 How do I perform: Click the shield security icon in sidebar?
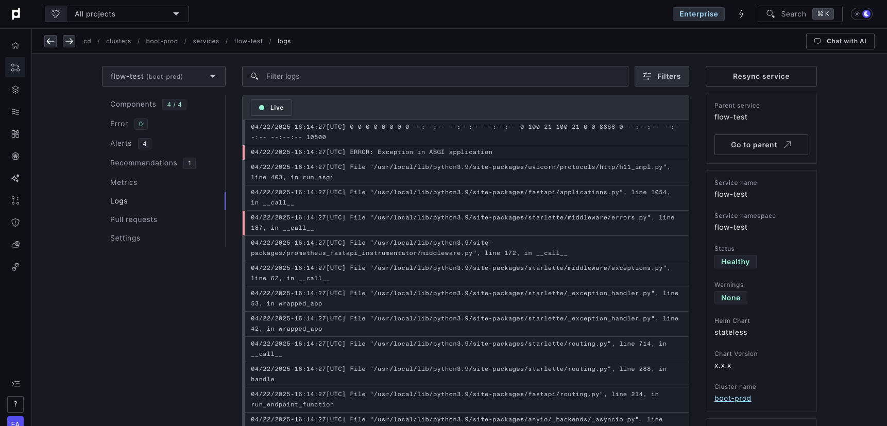[15, 223]
